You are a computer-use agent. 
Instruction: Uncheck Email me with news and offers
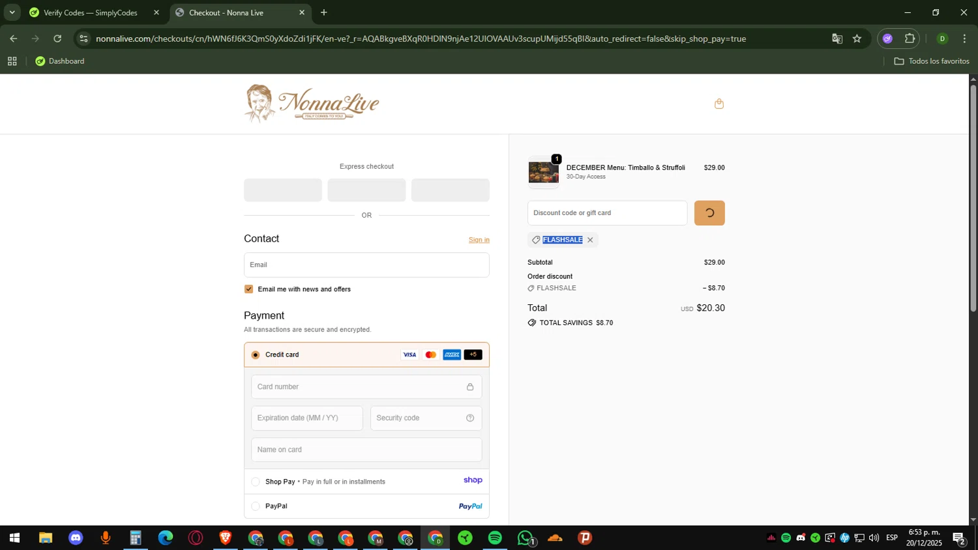[248, 289]
